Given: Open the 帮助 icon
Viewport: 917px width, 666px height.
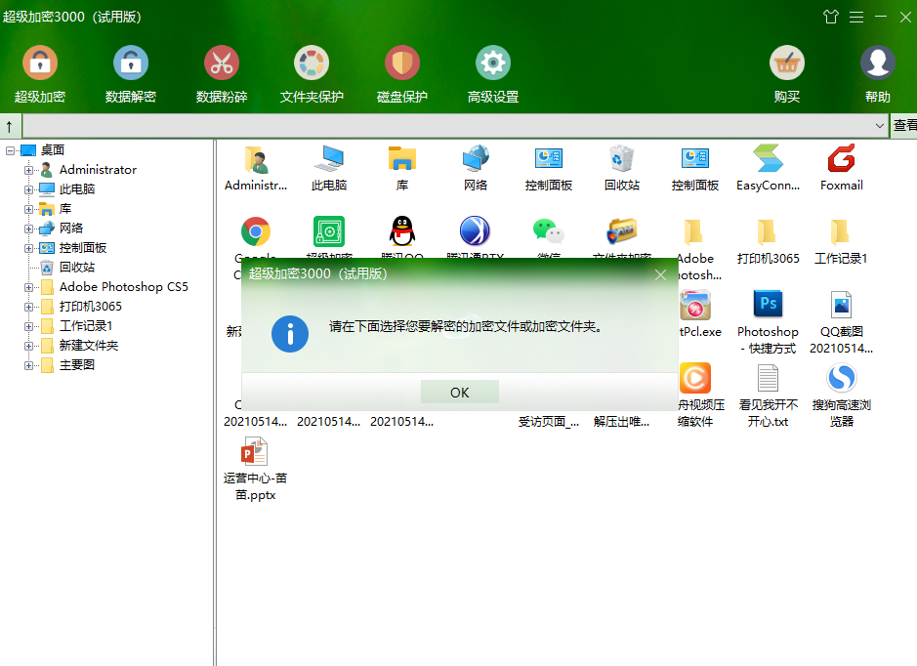Looking at the screenshot, I should click(x=877, y=63).
